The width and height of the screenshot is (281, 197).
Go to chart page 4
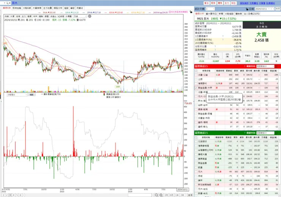point(13,195)
